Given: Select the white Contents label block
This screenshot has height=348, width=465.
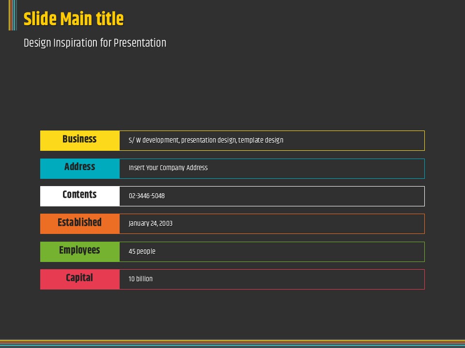Looking at the screenshot, I should pos(79,196).
